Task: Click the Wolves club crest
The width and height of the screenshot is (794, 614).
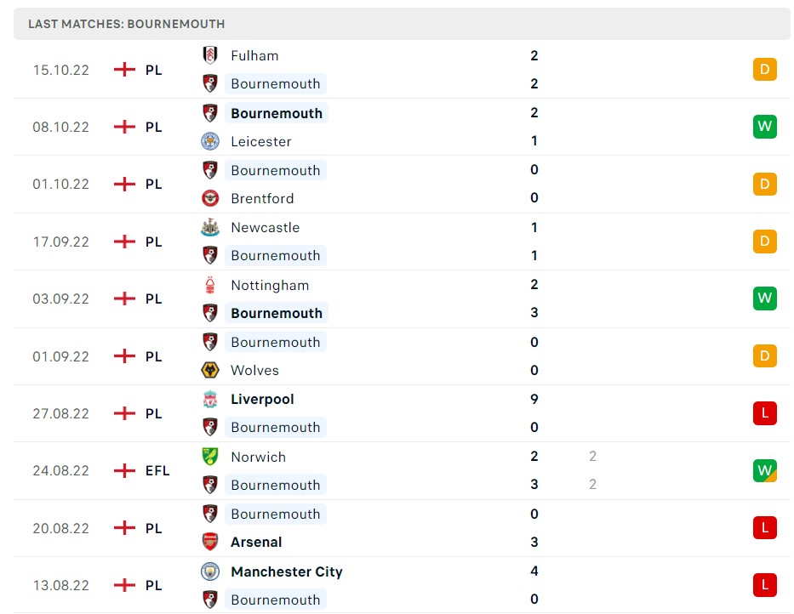Action: click(x=210, y=370)
